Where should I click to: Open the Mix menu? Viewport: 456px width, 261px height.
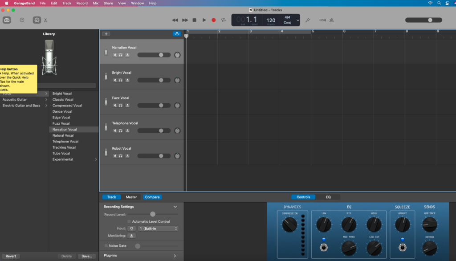[96, 3]
